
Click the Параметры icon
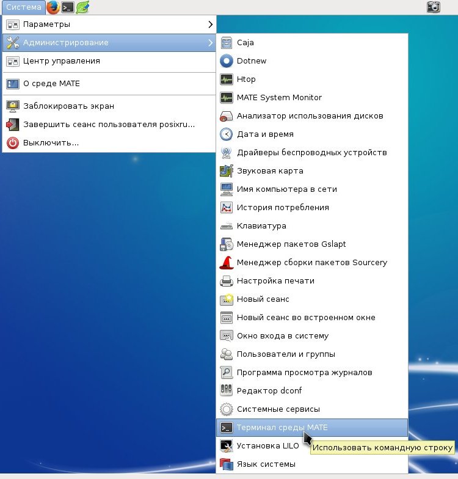pos(12,24)
